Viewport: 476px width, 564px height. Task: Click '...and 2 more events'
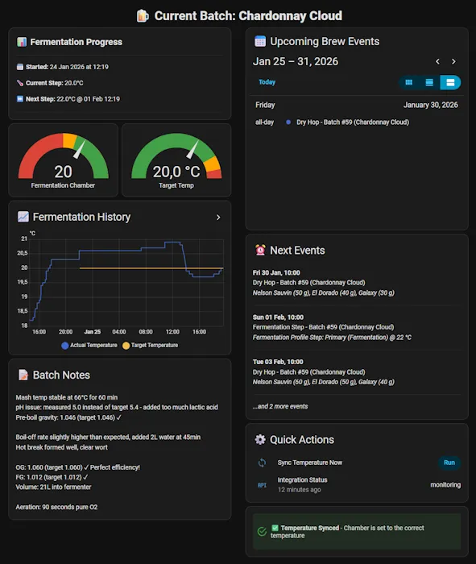280,406
